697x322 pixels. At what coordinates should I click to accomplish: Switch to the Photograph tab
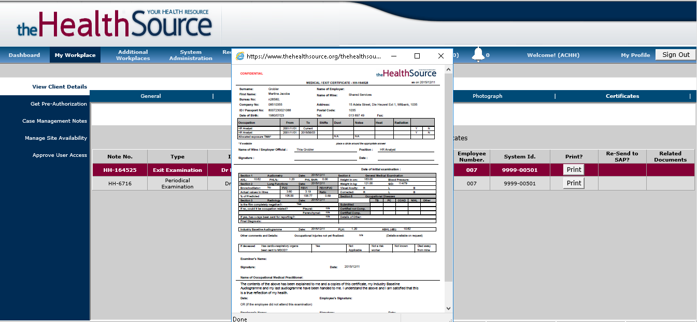tap(488, 96)
